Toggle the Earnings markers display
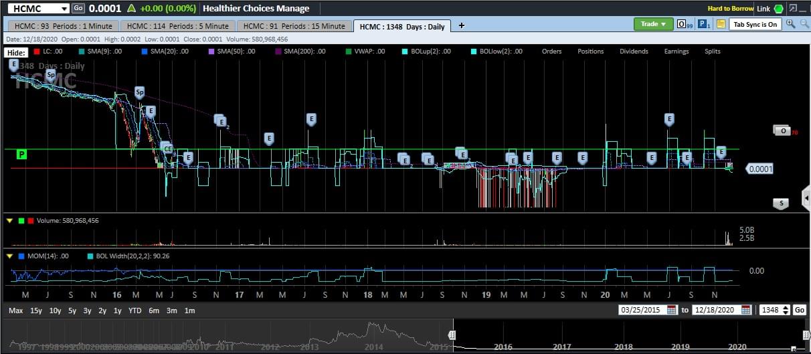The image size is (811, 354). point(676,52)
